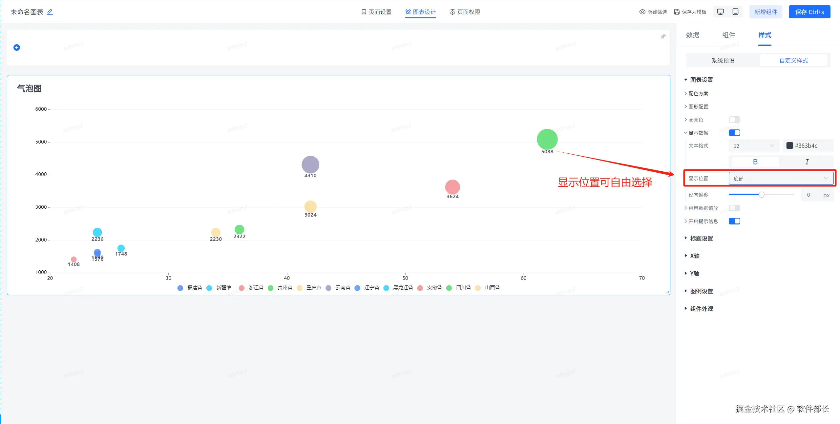Click the eye icon to hide filters
Viewport: 840px width, 424px height.
[x=642, y=12]
